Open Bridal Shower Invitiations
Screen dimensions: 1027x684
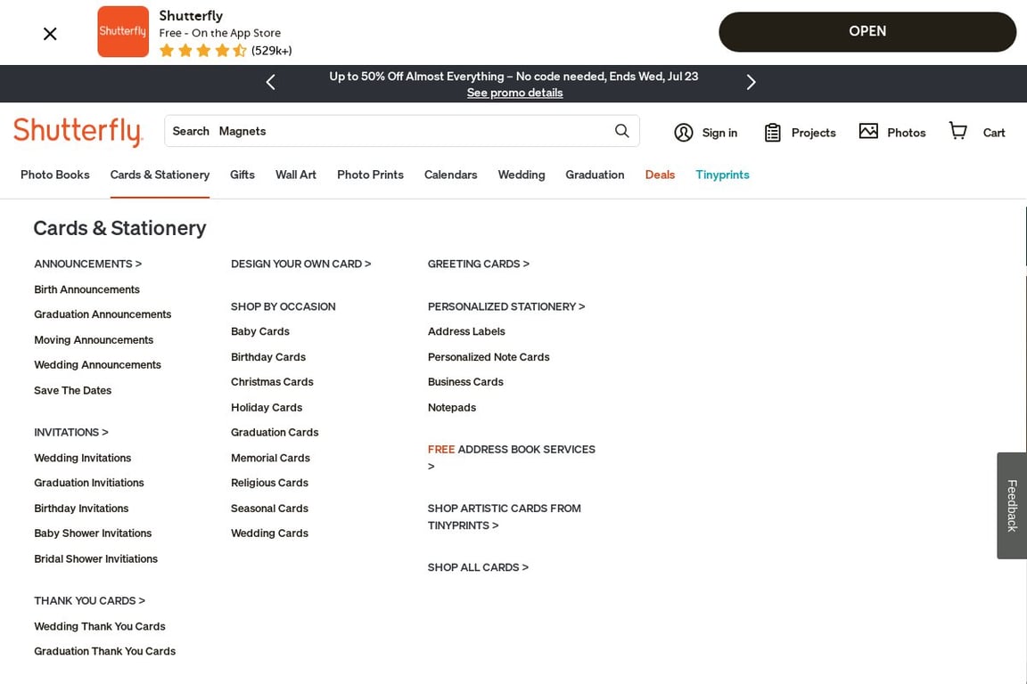pos(95,558)
